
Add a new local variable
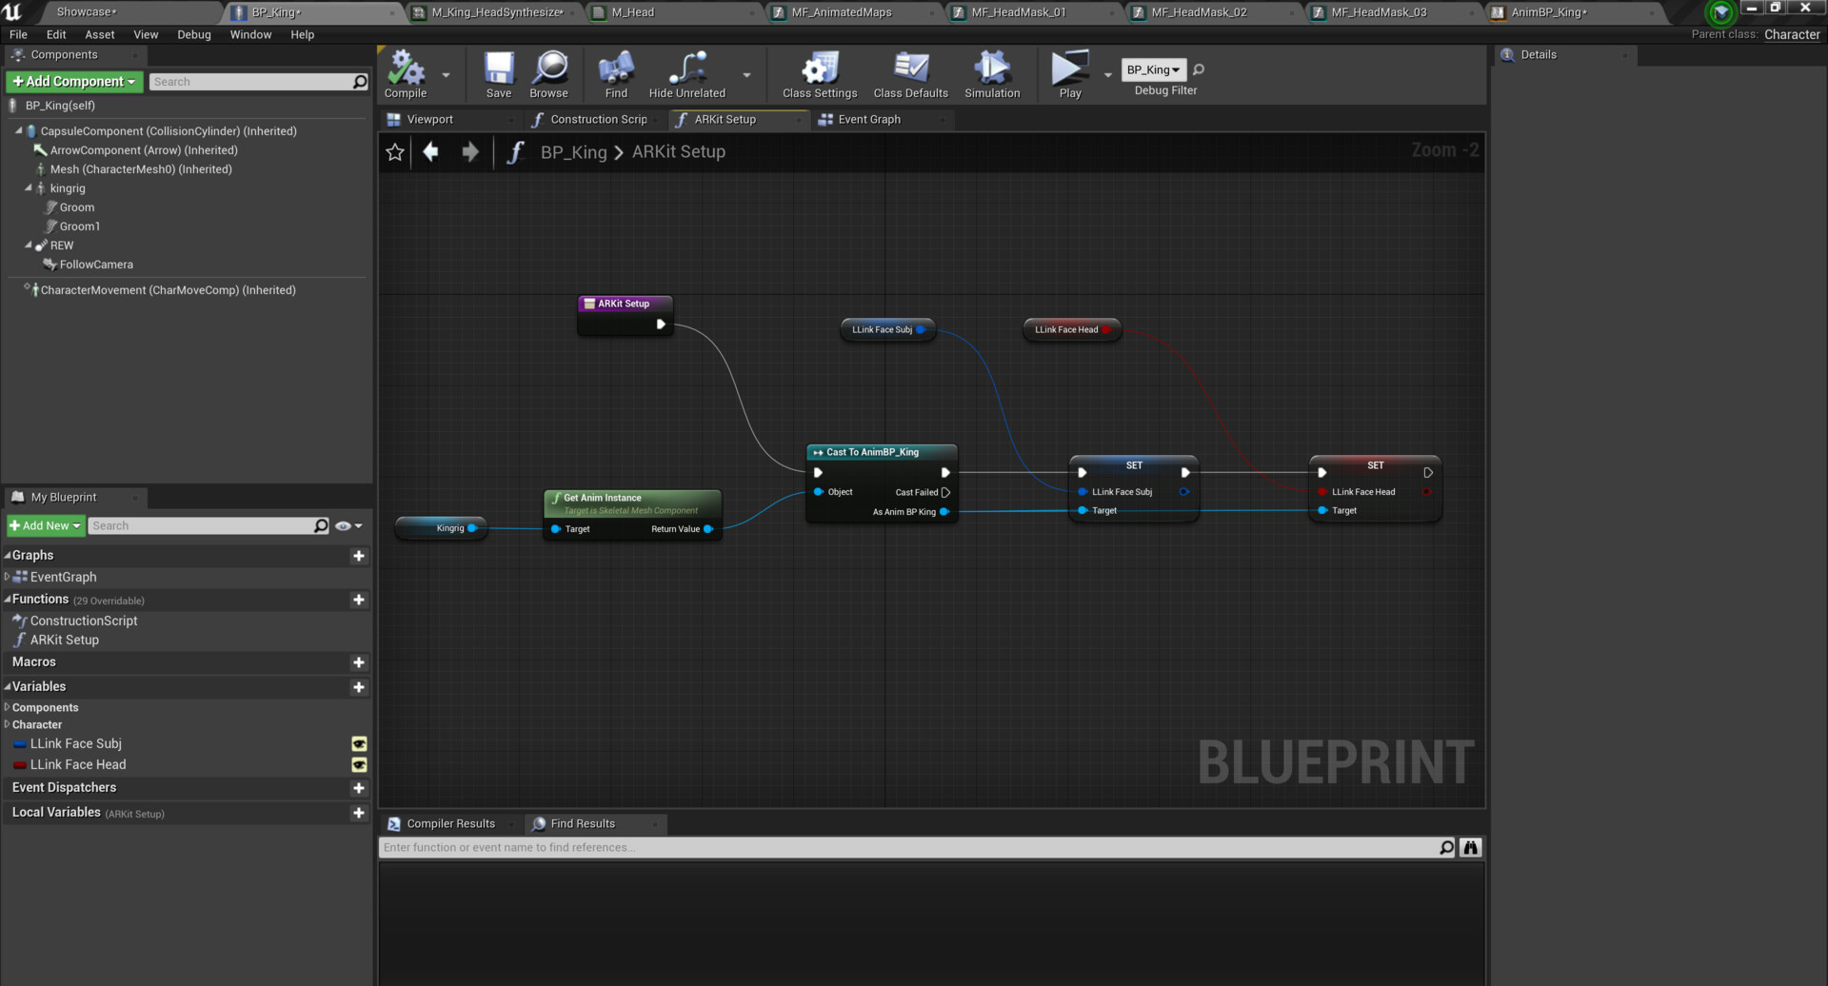click(359, 813)
